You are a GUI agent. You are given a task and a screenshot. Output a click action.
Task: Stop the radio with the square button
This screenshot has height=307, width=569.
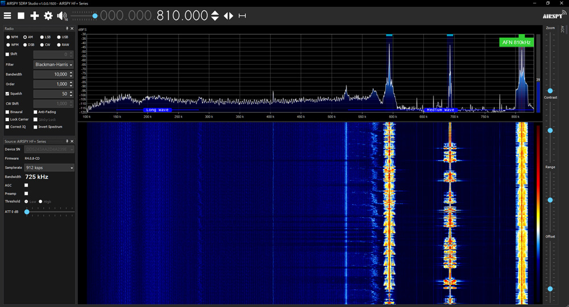pos(21,15)
